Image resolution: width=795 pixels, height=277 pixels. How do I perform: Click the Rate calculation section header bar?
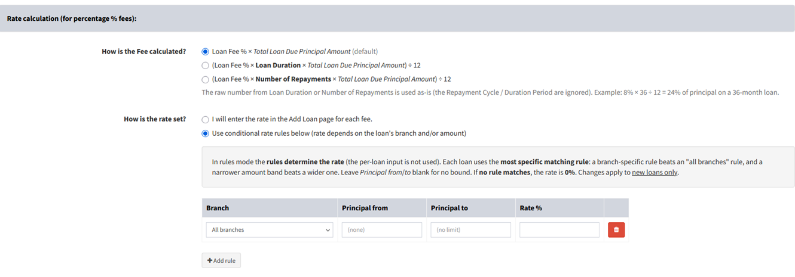pyautogui.click(x=398, y=18)
